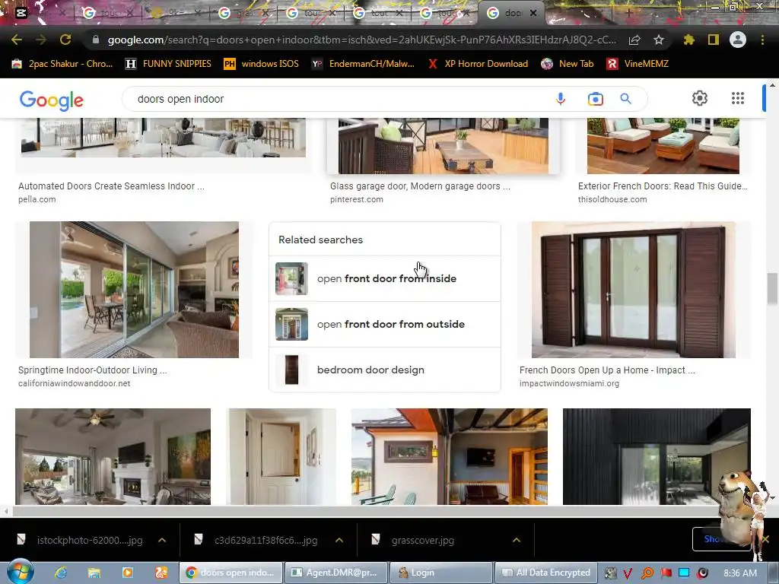Click the address bar URL

(x=361, y=40)
